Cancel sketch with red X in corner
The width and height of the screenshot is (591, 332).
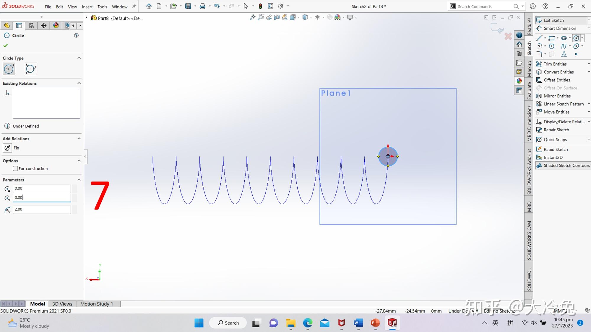508,36
